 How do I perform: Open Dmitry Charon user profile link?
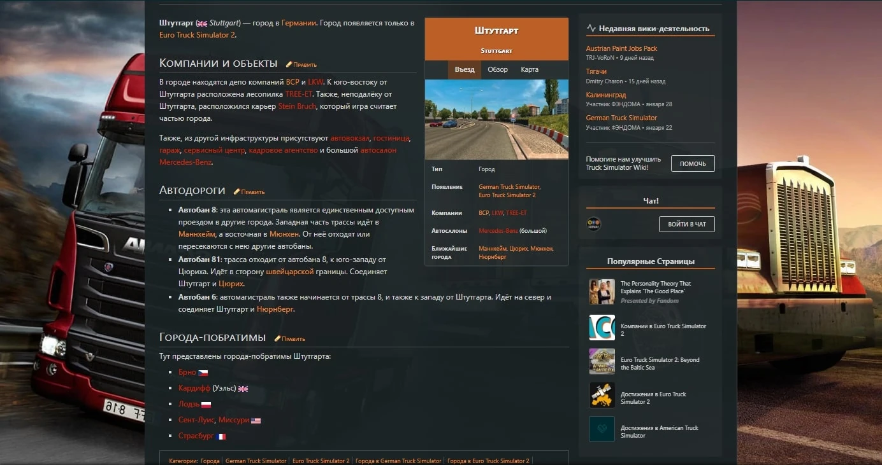pyautogui.click(x=605, y=81)
